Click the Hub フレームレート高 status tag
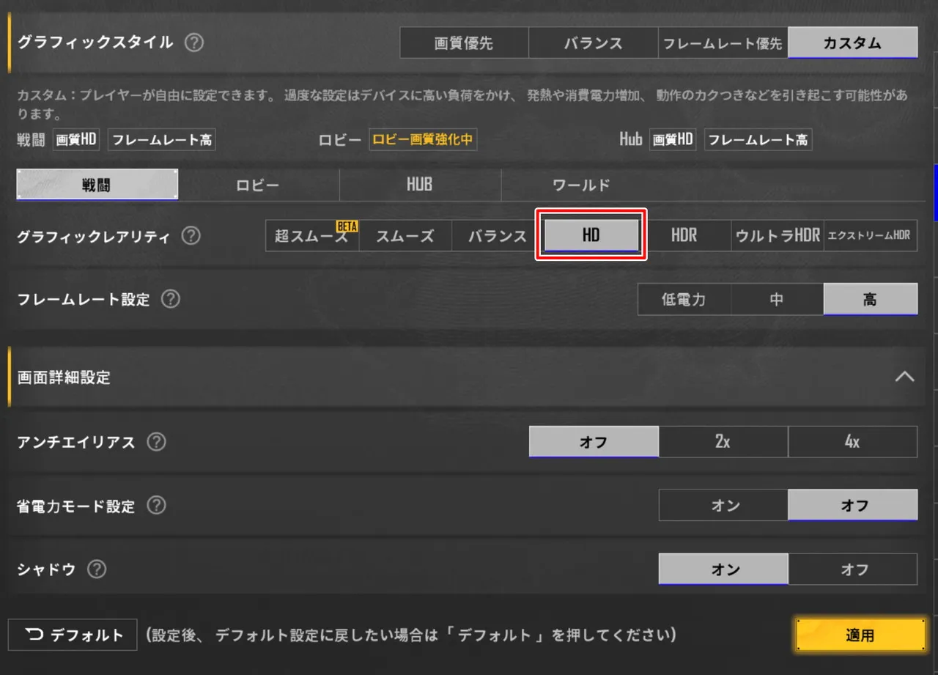 (x=758, y=139)
